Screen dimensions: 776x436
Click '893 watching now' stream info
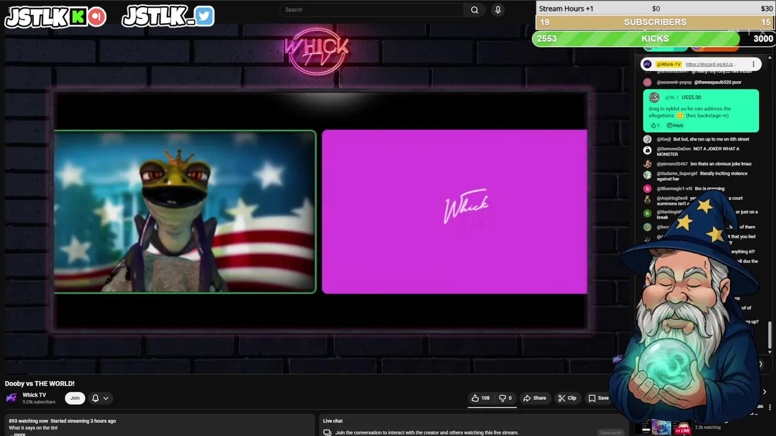(x=28, y=421)
